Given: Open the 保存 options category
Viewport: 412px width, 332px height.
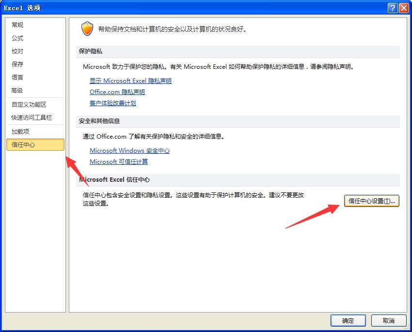Looking at the screenshot, I should click(x=17, y=64).
